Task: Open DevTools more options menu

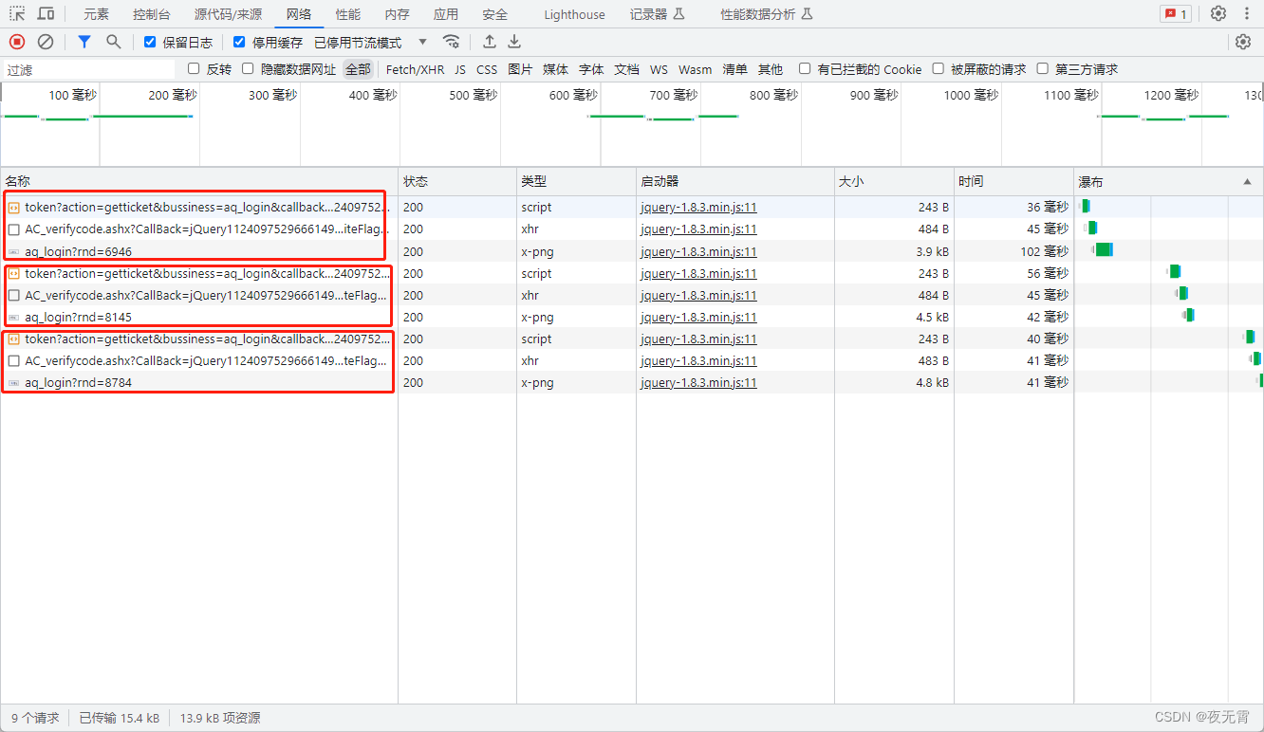Action: [x=1247, y=14]
